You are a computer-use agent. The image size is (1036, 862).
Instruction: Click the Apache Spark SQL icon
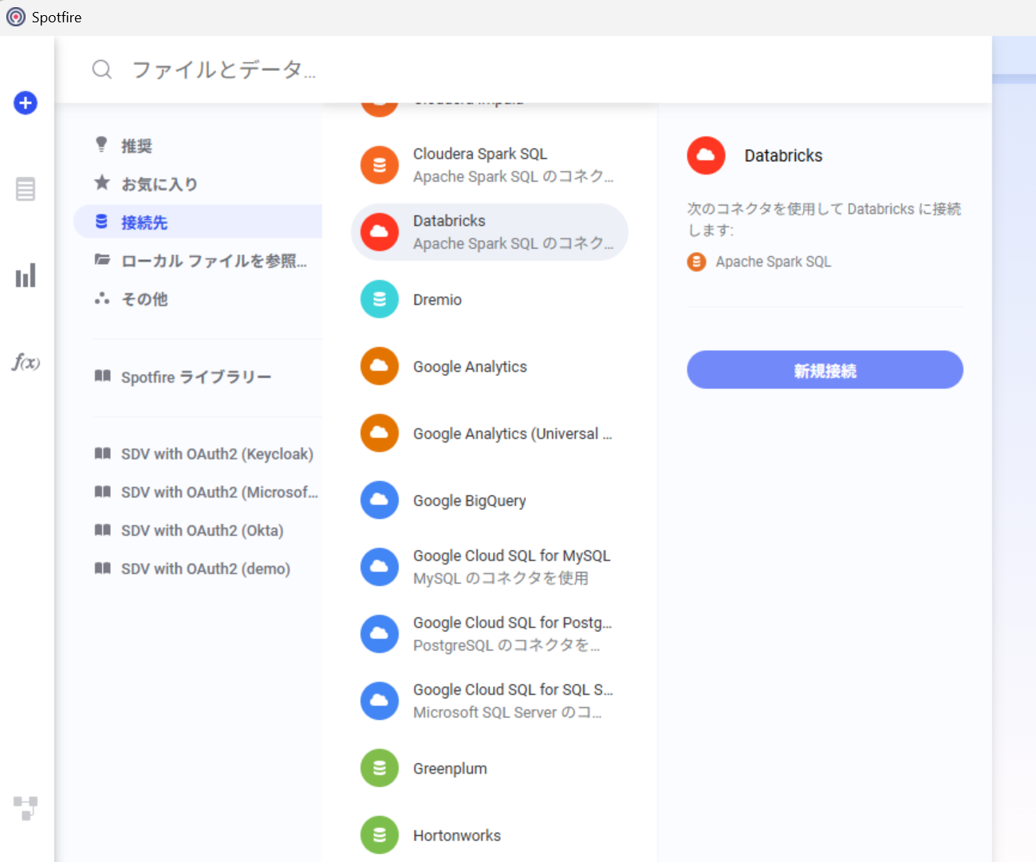[696, 262]
